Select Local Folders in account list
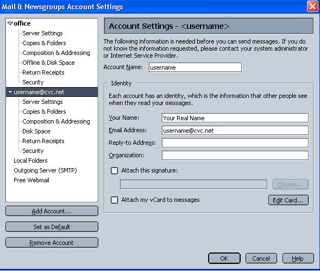 tap(30, 161)
